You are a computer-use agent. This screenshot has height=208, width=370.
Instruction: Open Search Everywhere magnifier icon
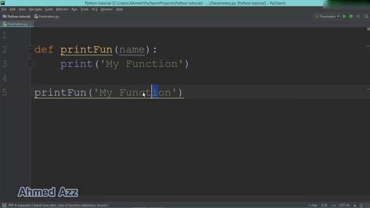(366, 16)
